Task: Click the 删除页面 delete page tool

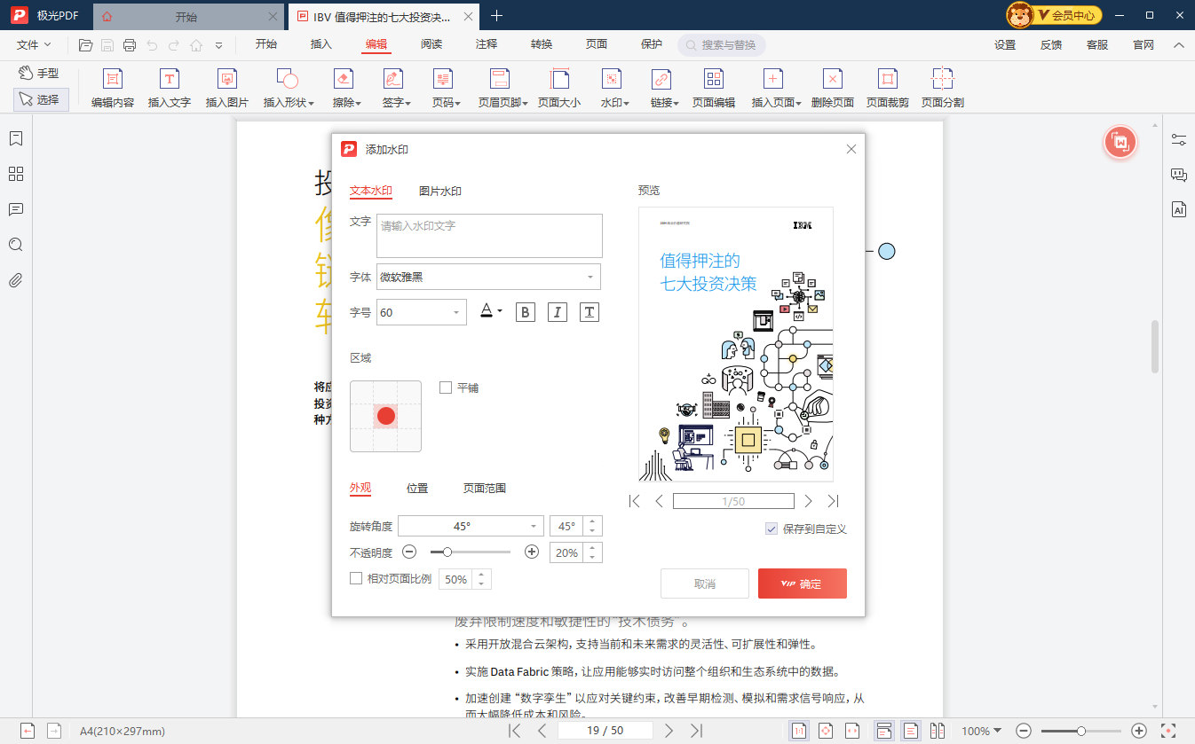Action: [832, 89]
